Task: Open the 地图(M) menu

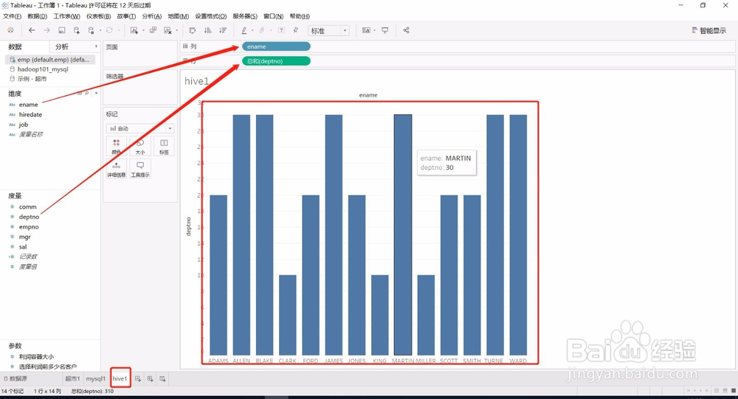Action: coord(179,16)
